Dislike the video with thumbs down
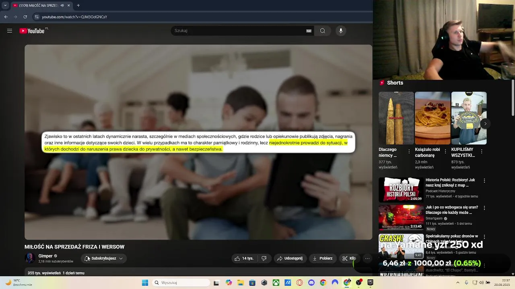 [264, 258]
